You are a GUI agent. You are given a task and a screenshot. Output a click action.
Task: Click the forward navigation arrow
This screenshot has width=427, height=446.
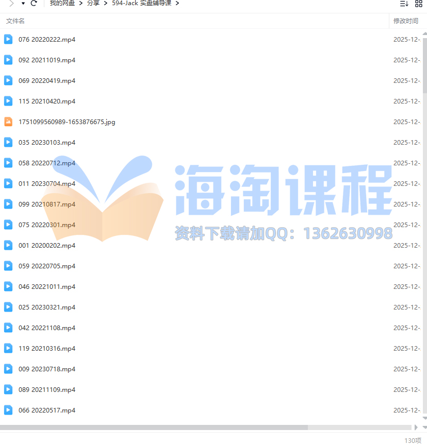click(11, 3)
